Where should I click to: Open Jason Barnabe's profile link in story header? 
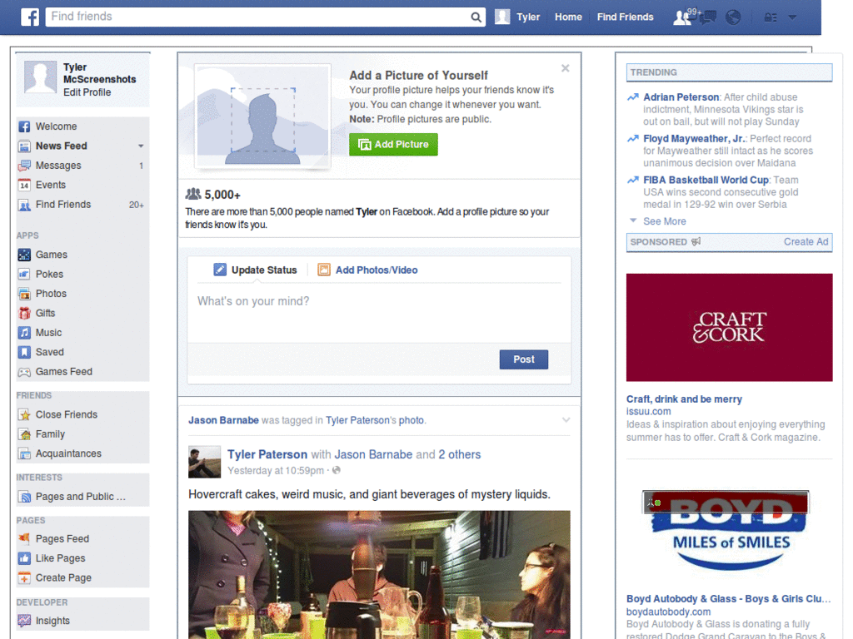[223, 420]
